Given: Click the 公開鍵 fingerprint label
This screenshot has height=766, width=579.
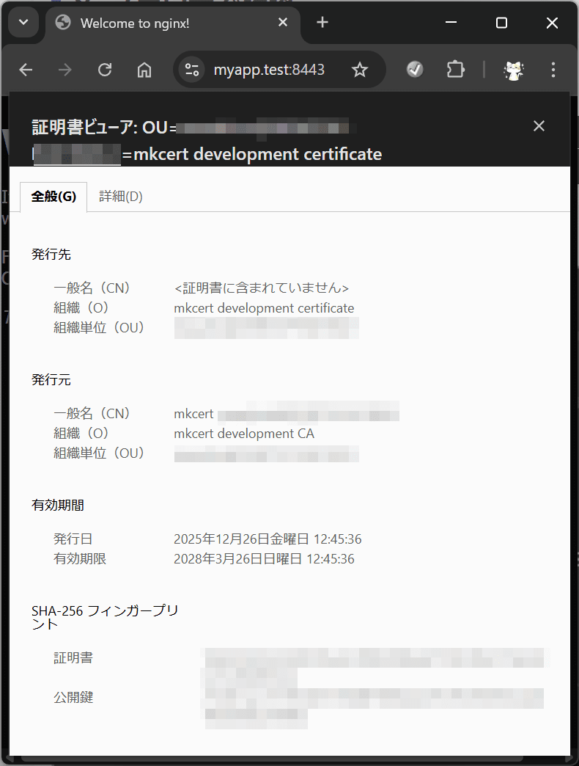Looking at the screenshot, I should [73, 698].
